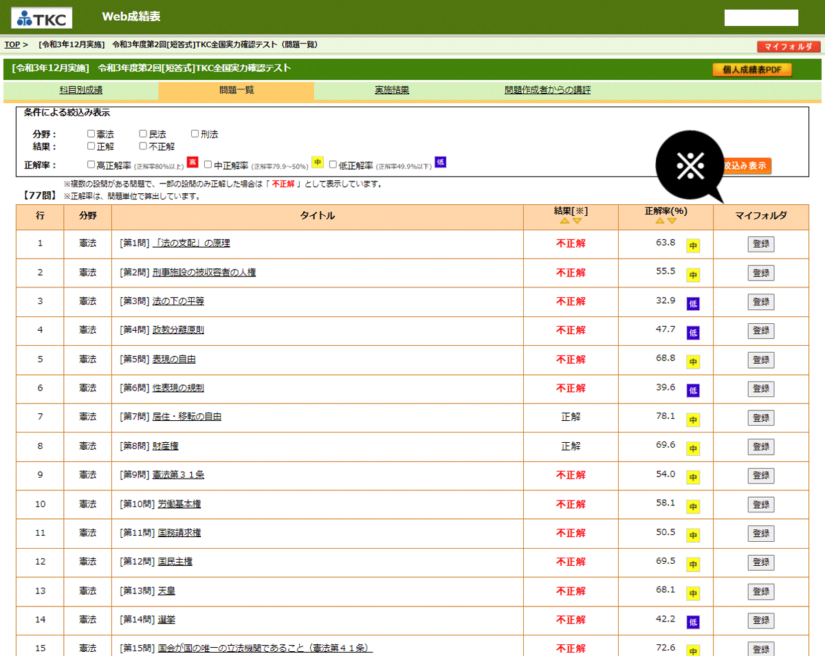Download the 個人成績表PDF

752,69
